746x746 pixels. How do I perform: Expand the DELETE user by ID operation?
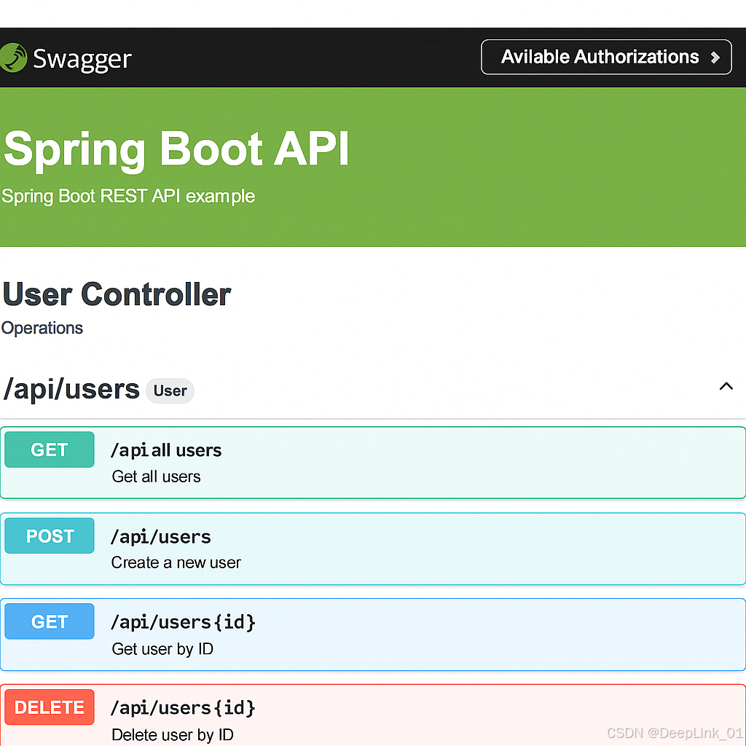point(373,715)
